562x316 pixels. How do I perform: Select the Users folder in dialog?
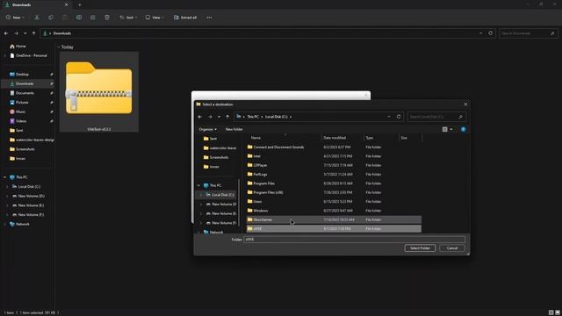click(x=334, y=202)
